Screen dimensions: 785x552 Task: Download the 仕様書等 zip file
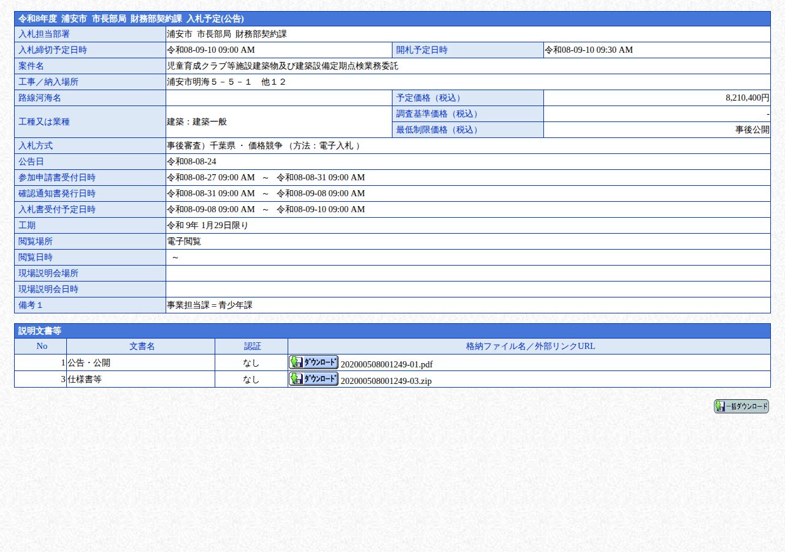click(313, 378)
